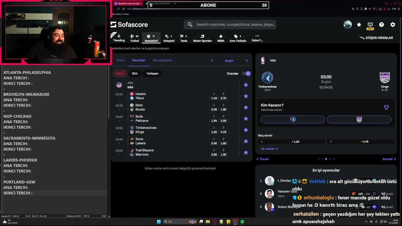Toggle favorite star for Timberwolves vs Kings
The image size is (402, 226).
tap(246, 130)
